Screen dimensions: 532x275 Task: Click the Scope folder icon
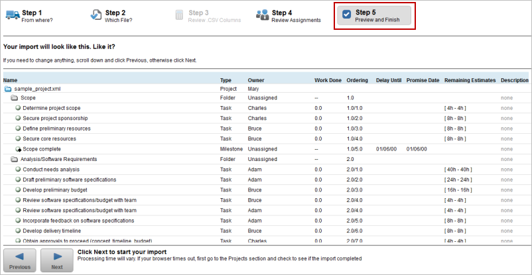tap(14, 97)
